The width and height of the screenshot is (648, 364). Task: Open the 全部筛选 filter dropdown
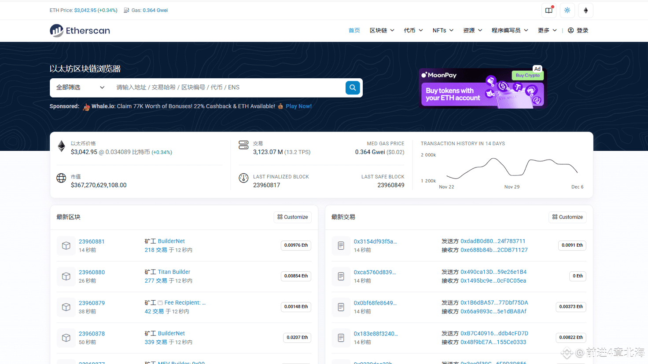pos(80,87)
